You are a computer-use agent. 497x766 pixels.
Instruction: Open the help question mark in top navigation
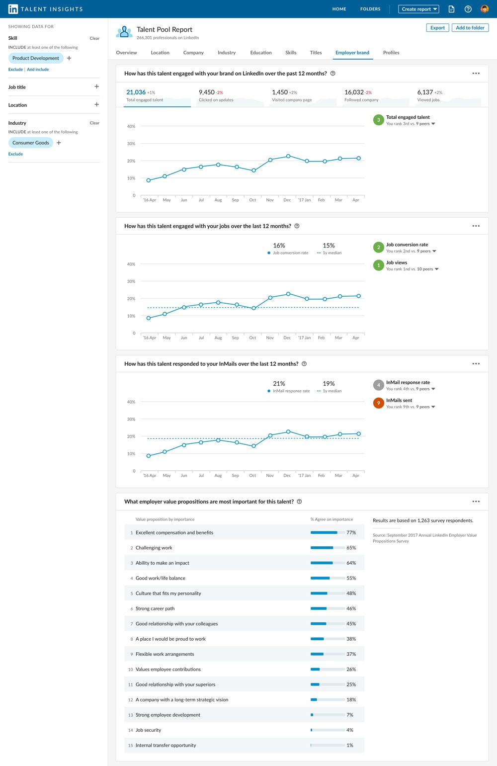point(468,9)
